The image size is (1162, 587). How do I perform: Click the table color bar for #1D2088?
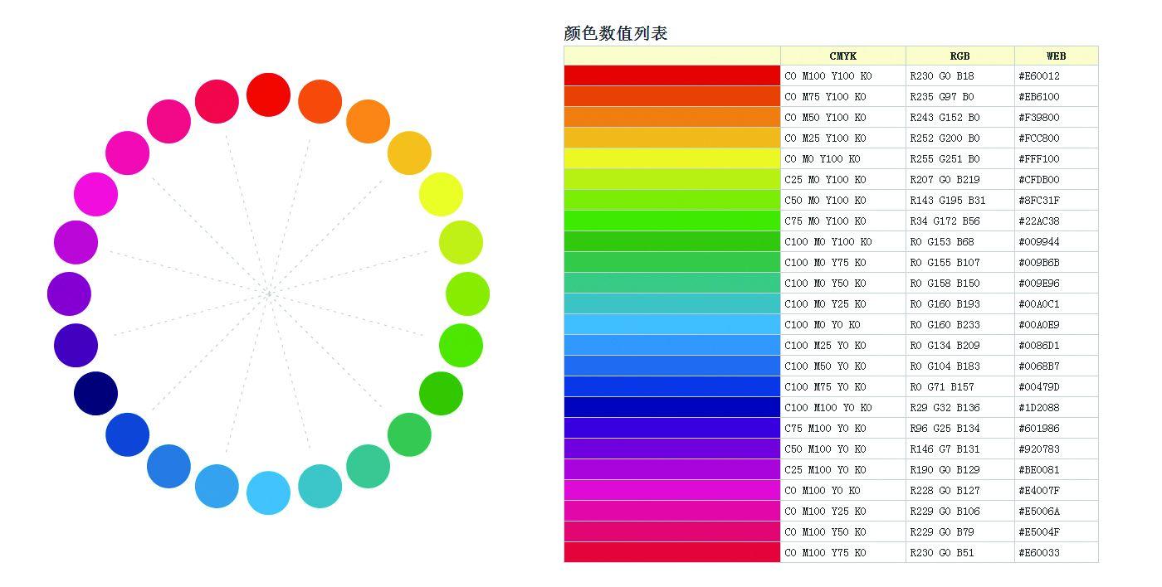pyautogui.click(x=672, y=407)
